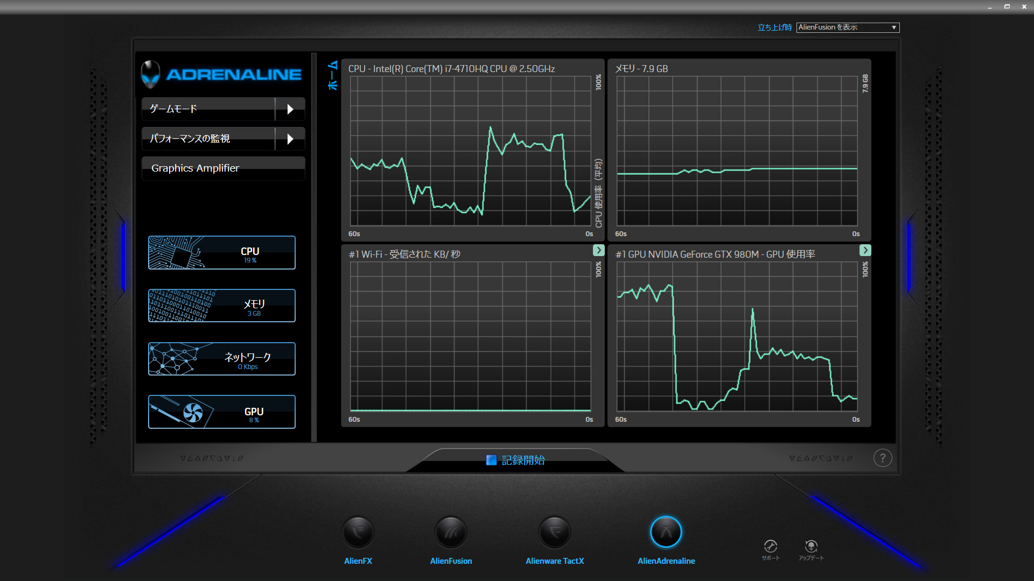Open the AlienFusion startup dropdown
The image size is (1034, 581).
pos(848,27)
